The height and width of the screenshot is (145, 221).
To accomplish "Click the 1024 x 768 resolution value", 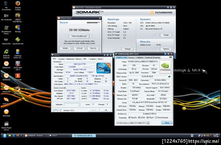I will point(127,23).
